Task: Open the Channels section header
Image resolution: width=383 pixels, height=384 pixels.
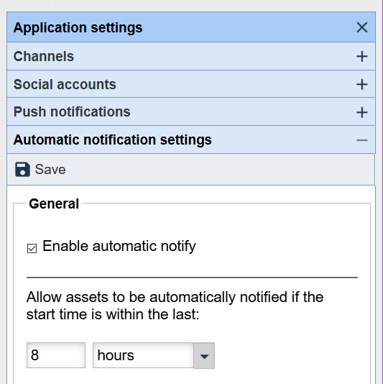Action: (191, 56)
